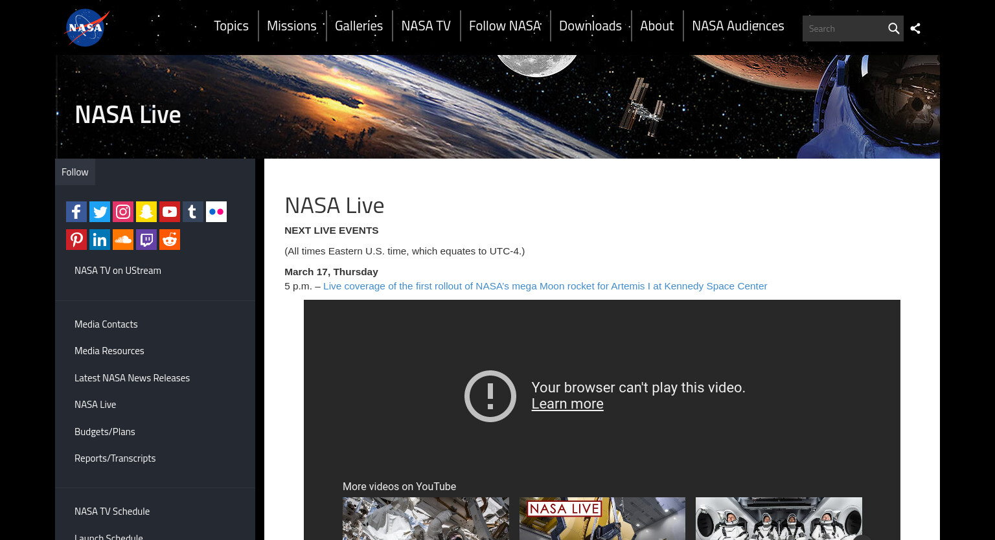Select the Follow sidebar tab
This screenshot has width=995, height=540.
coord(75,172)
